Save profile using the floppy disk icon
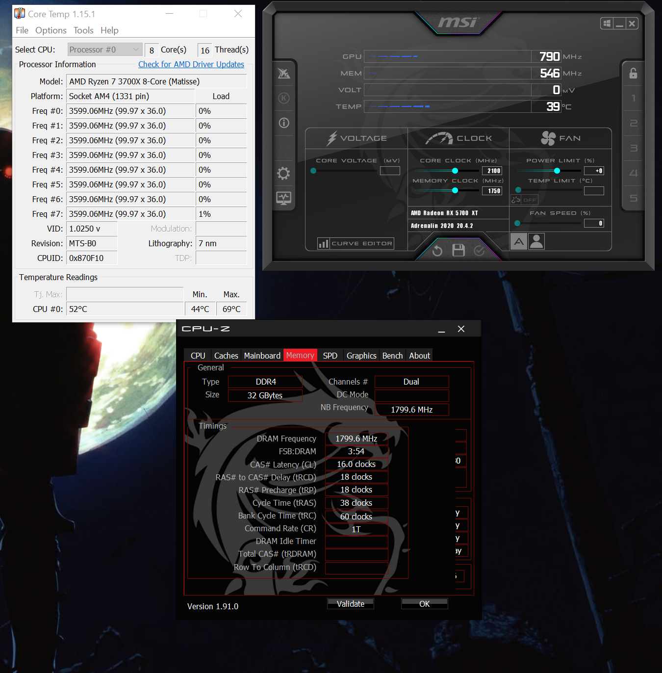The width and height of the screenshot is (662, 673). tap(458, 250)
